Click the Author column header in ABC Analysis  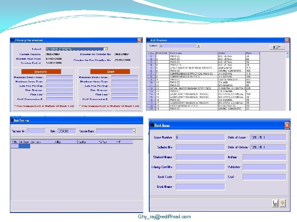(232, 53)
